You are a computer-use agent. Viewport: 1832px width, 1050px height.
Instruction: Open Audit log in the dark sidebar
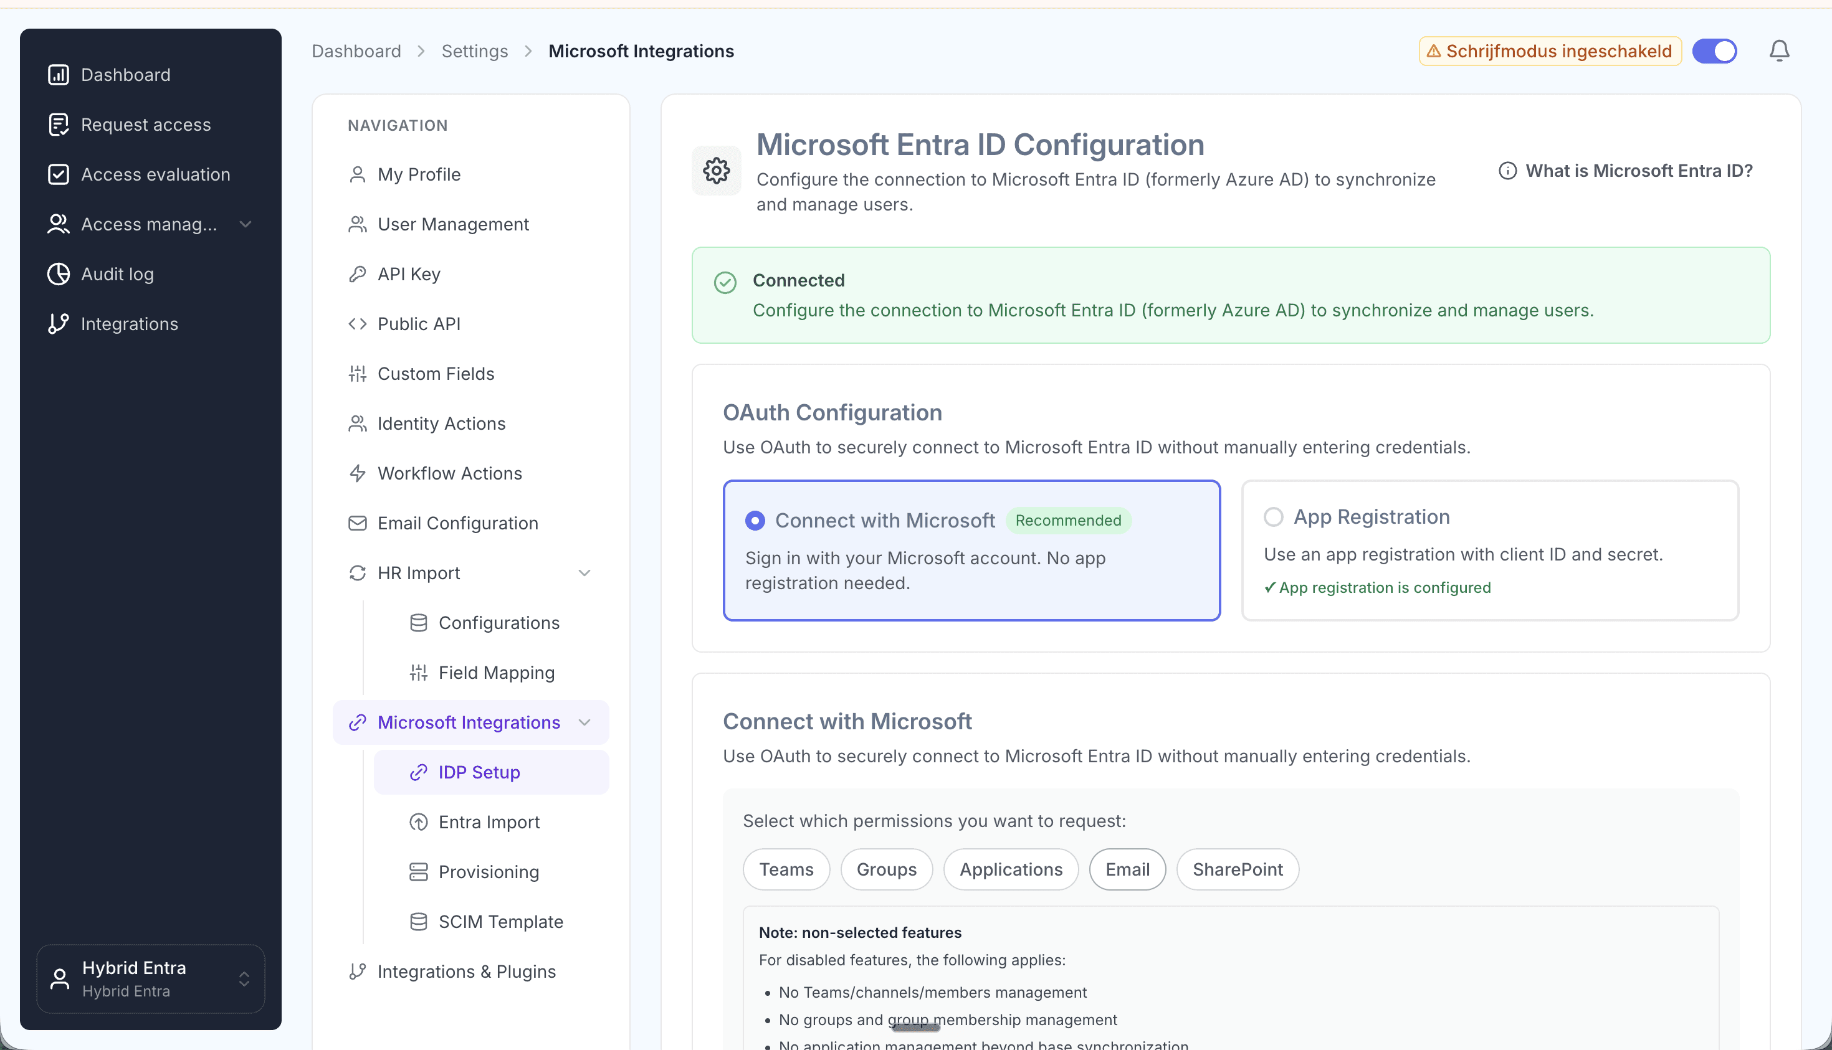coord(150,273)
